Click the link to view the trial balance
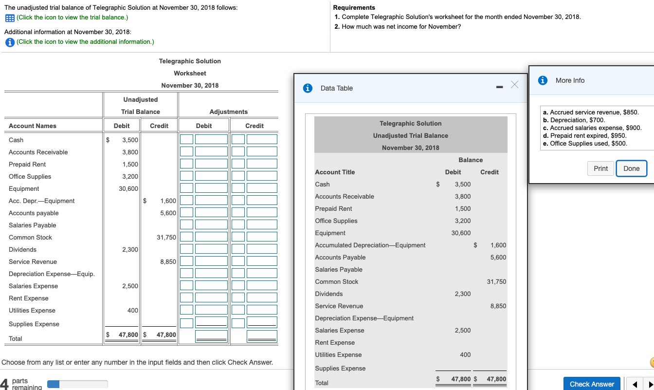Viewport: 654px width, 390px height. point(73,18)
